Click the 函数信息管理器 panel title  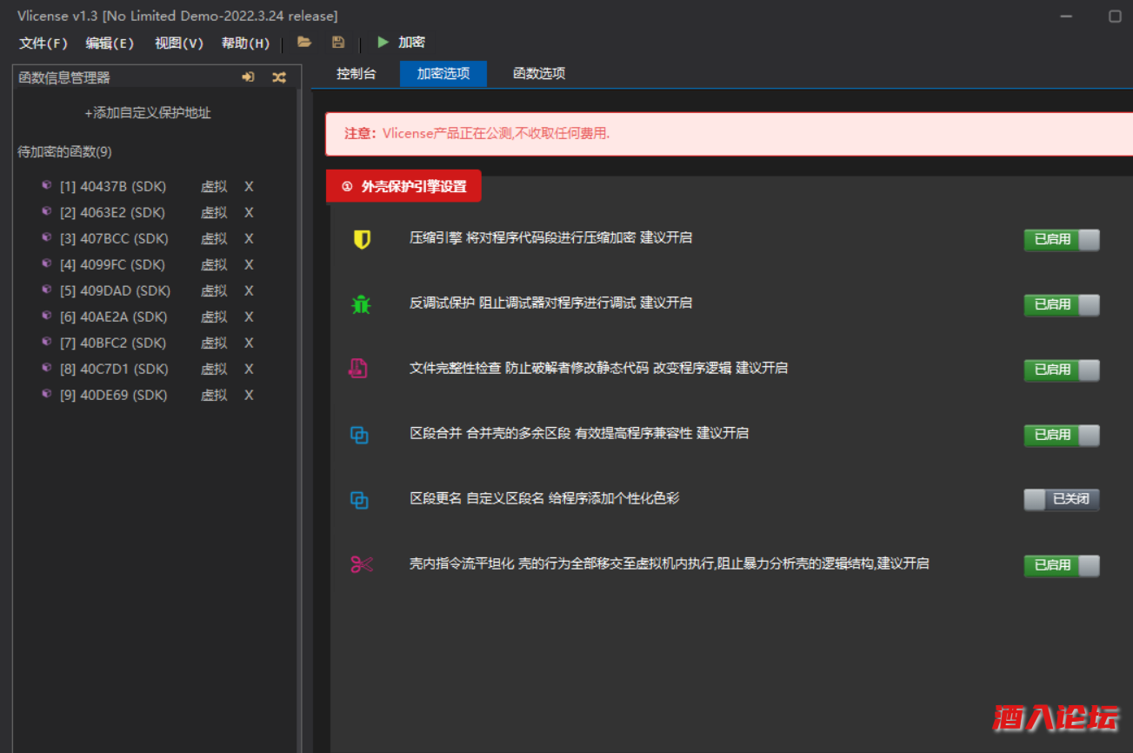click(64, 77)
